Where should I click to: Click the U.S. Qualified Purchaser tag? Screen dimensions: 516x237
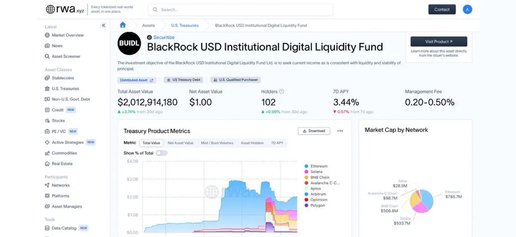235,80
